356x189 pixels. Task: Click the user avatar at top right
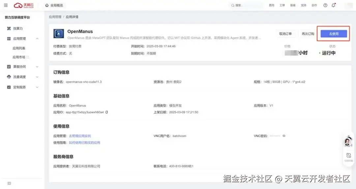click(348, 5)
